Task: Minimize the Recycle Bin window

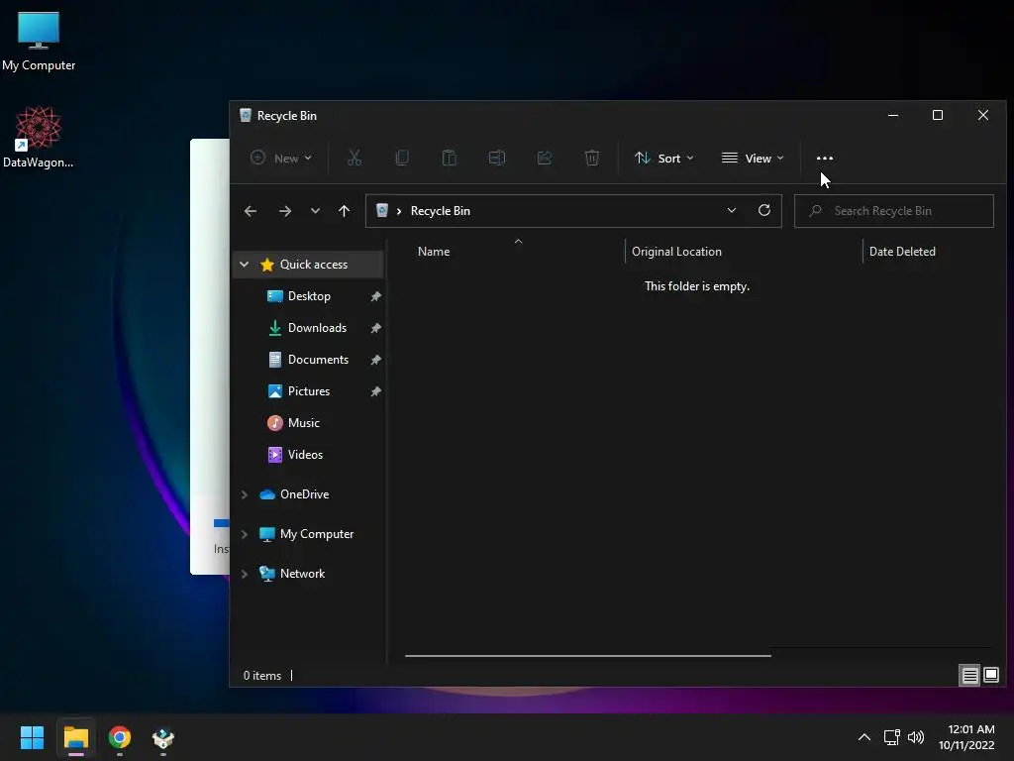Action: 893,115
